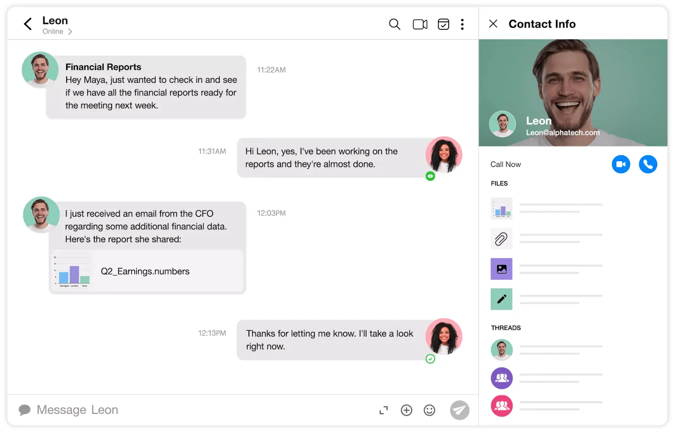Send message with paper plane button
Image resolution: width=674 pixels, height=432 pixels.
click(460, 410)
